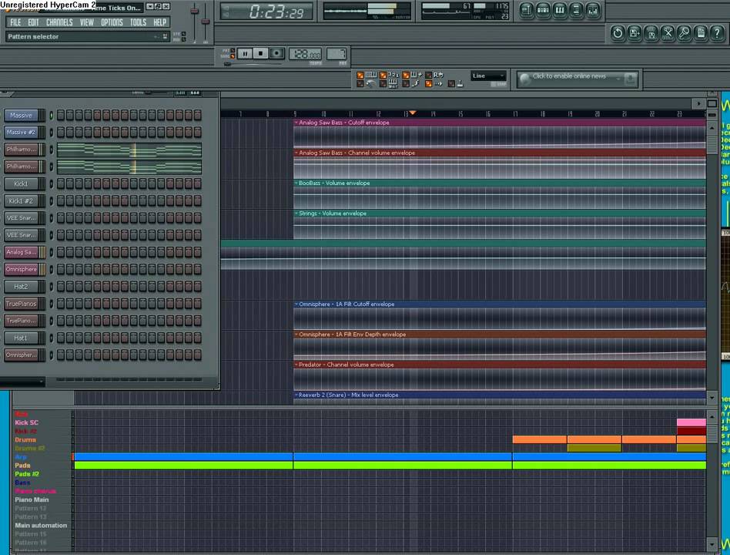Click the download icon in news panel
The image size is (730, 555).
pyautogui.click(x=631, y=79)
